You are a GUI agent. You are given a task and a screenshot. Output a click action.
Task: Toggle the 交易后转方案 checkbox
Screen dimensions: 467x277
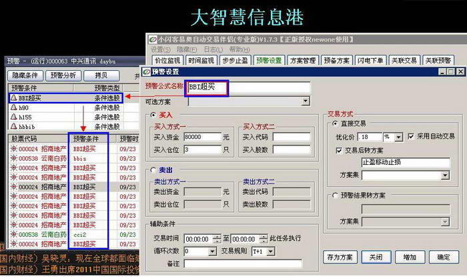[339, 150]
